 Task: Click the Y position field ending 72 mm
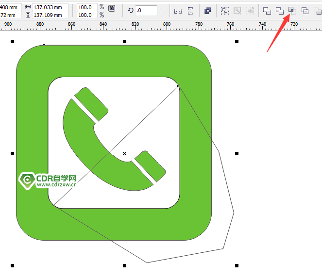10,15
